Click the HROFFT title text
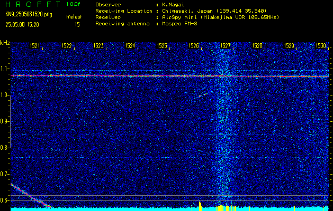The height and width of the screenshot is (211, 333). (x=33, y=4)
